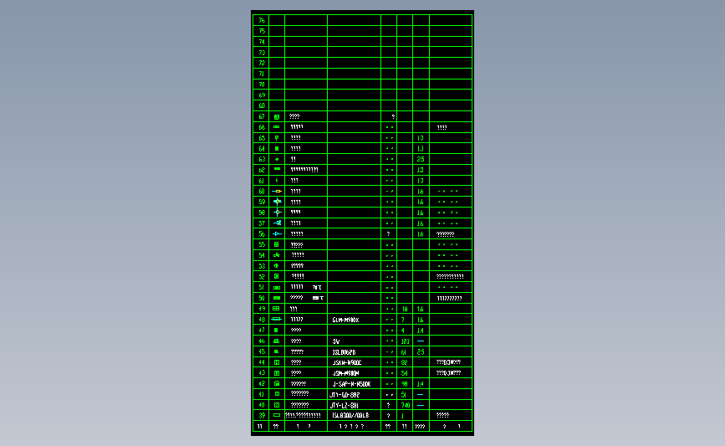
Task: Click the remark text in row 39
Action: click(442, 415)
